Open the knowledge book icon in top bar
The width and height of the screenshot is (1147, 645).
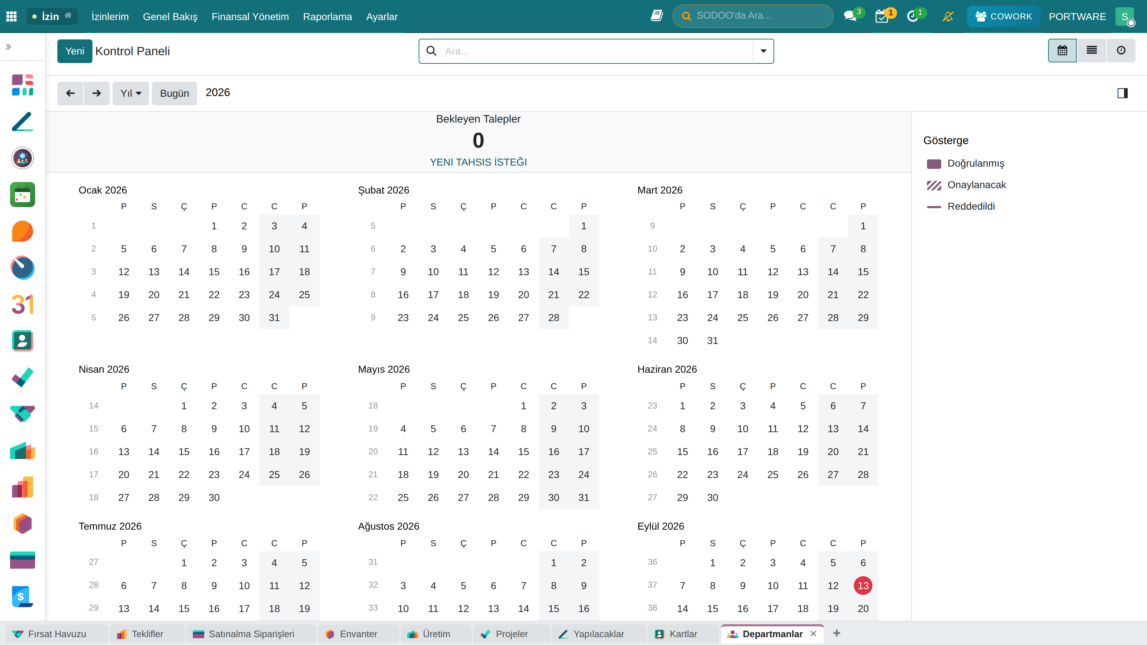click(x=657, y=16)
